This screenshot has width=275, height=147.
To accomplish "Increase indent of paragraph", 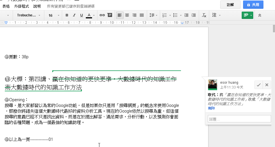I will tap(194, 15).
